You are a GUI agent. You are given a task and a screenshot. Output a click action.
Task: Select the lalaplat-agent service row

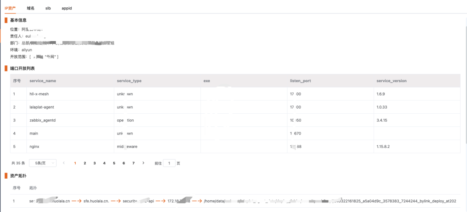[x=235, y=107]
